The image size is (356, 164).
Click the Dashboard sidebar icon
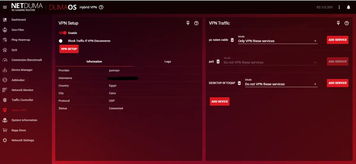pos(5,20)
